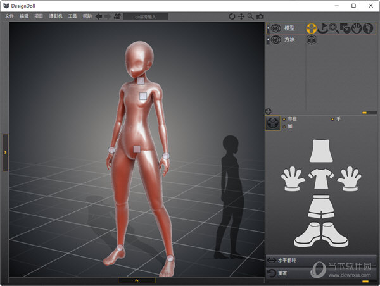
Task: Minimize the DesignDoll window
Action: coord(337,6)
